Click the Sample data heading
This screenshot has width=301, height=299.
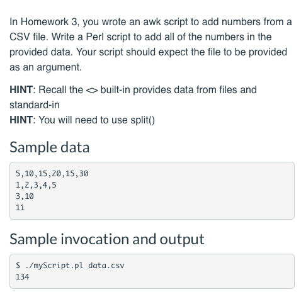50,147
